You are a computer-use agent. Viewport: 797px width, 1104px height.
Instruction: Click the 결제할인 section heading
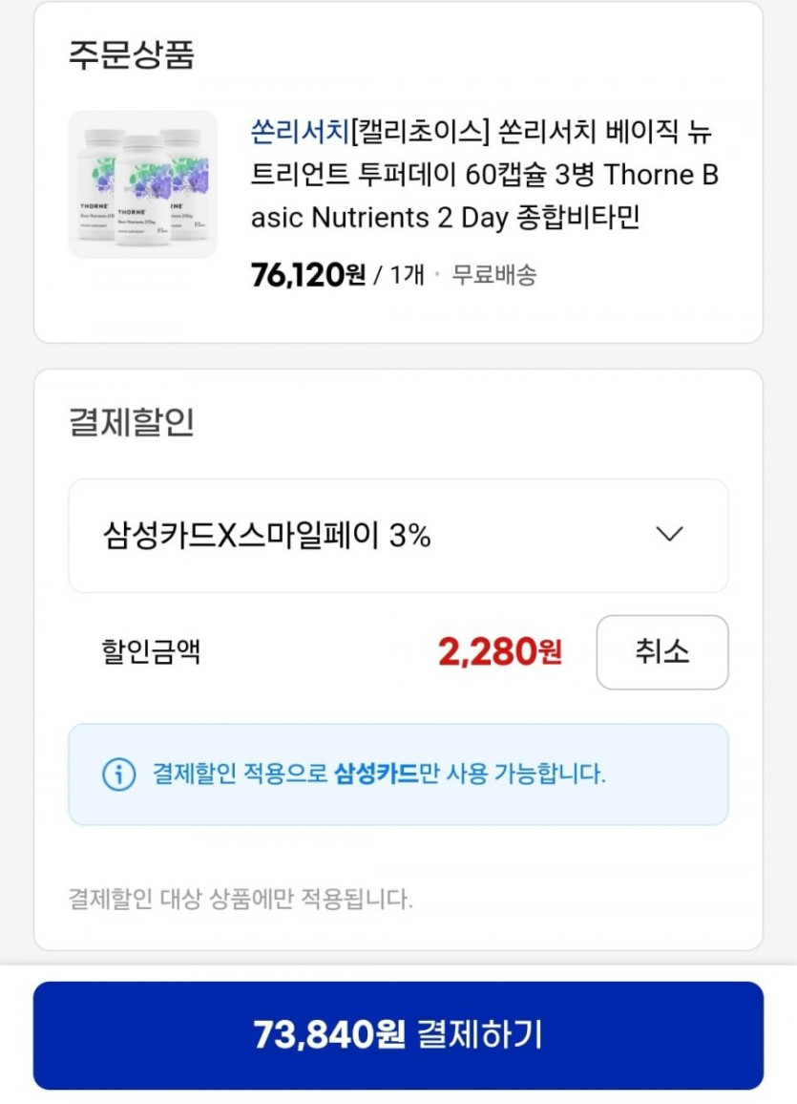[x=131, y=422]
